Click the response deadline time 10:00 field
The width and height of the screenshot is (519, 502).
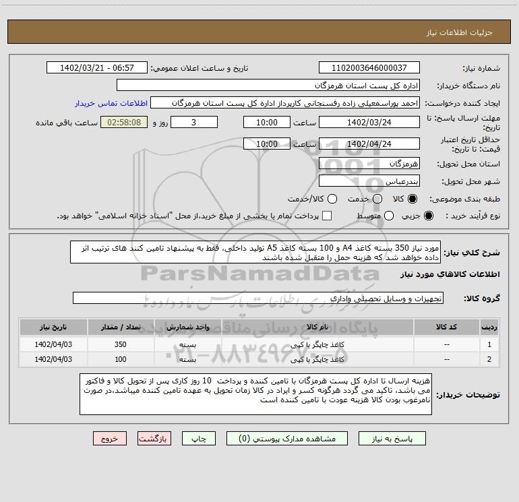pos(267,122)
